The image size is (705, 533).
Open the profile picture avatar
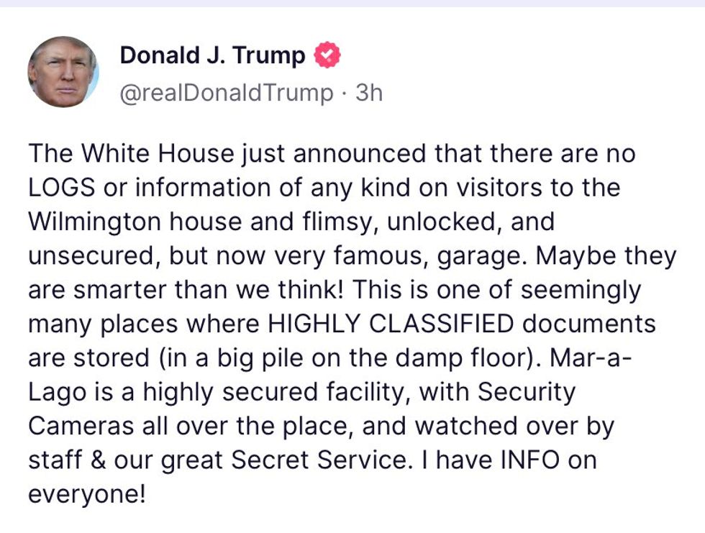tap(63, 72)
